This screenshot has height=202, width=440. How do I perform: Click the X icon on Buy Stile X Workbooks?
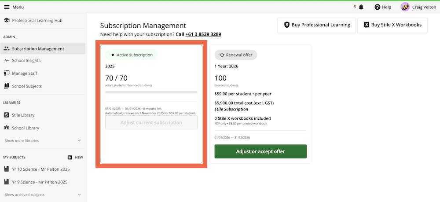(367, 25)
